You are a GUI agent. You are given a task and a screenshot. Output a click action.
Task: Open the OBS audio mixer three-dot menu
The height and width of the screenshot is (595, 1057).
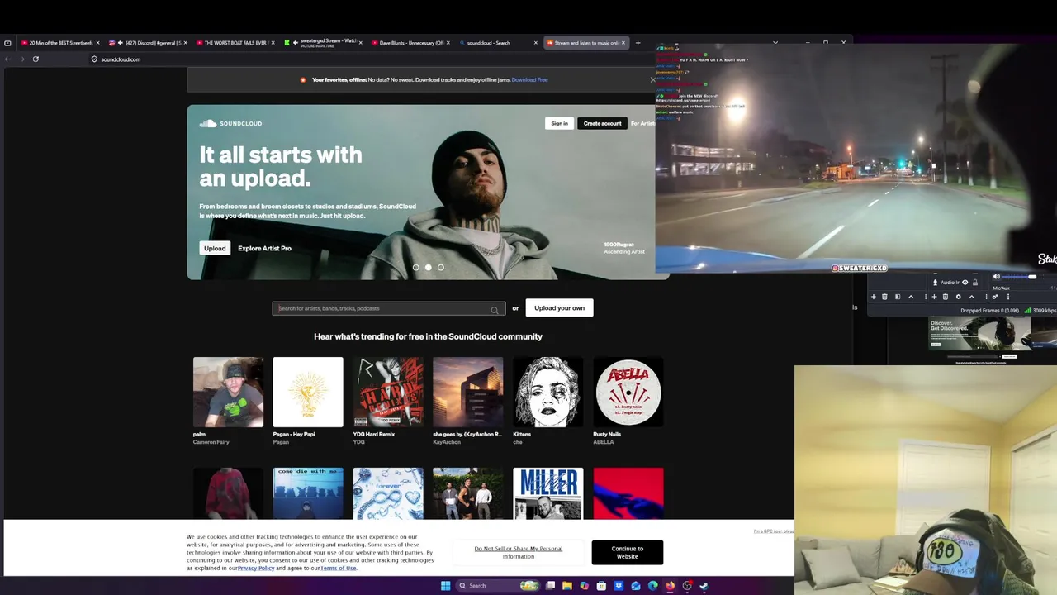(x=1008, y=297)
